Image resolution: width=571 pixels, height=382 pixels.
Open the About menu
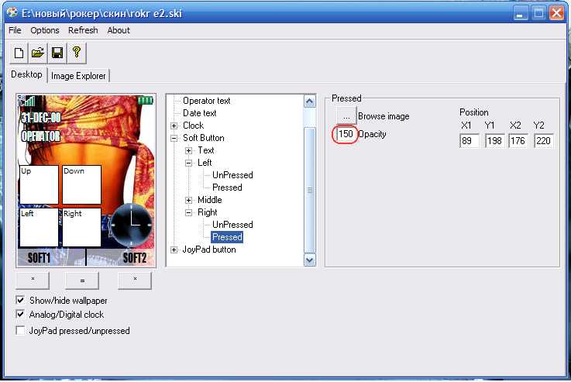tap(119, 30)
